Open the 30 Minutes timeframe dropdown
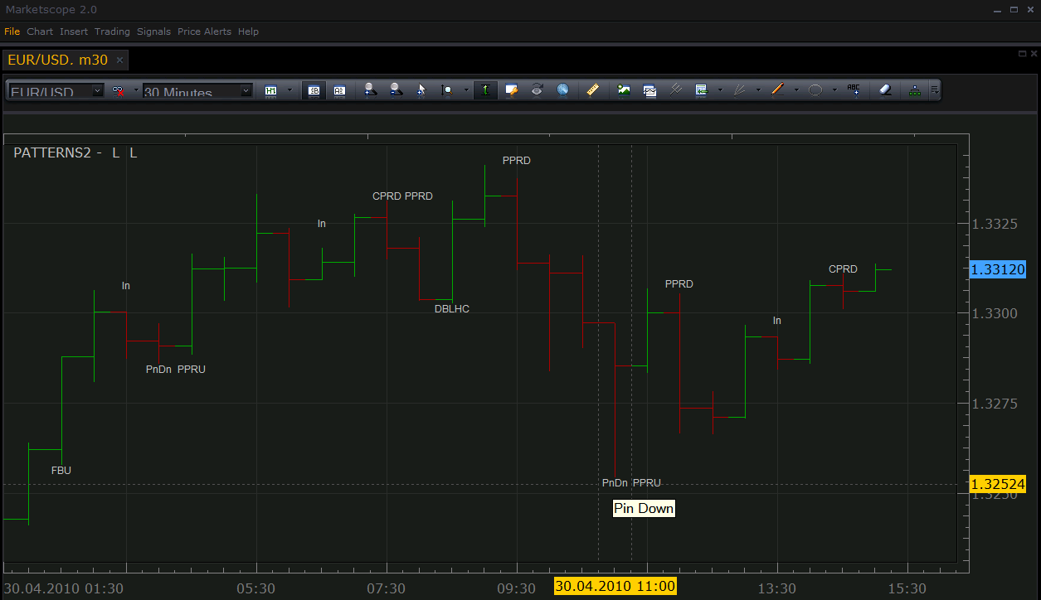 click(x=197, y=91)
